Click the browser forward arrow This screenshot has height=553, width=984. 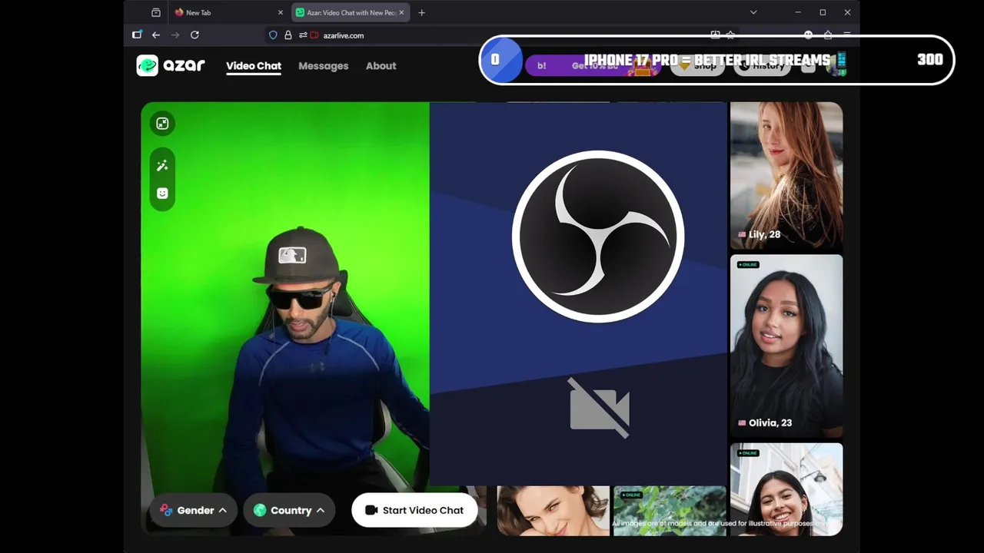[x=175, y=35]
